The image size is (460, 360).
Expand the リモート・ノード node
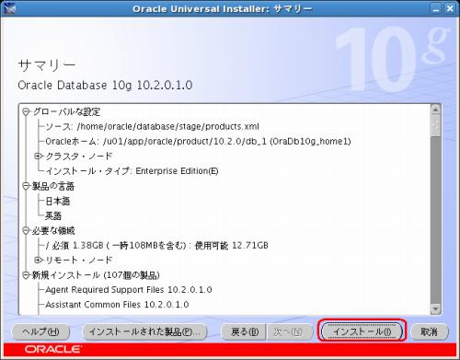[x=38, y=260]
